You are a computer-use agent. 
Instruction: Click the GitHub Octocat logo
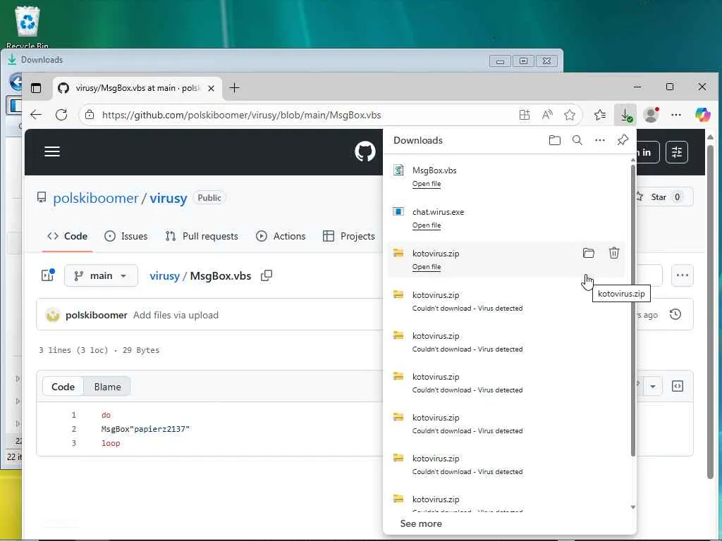(x=365, y=152)
